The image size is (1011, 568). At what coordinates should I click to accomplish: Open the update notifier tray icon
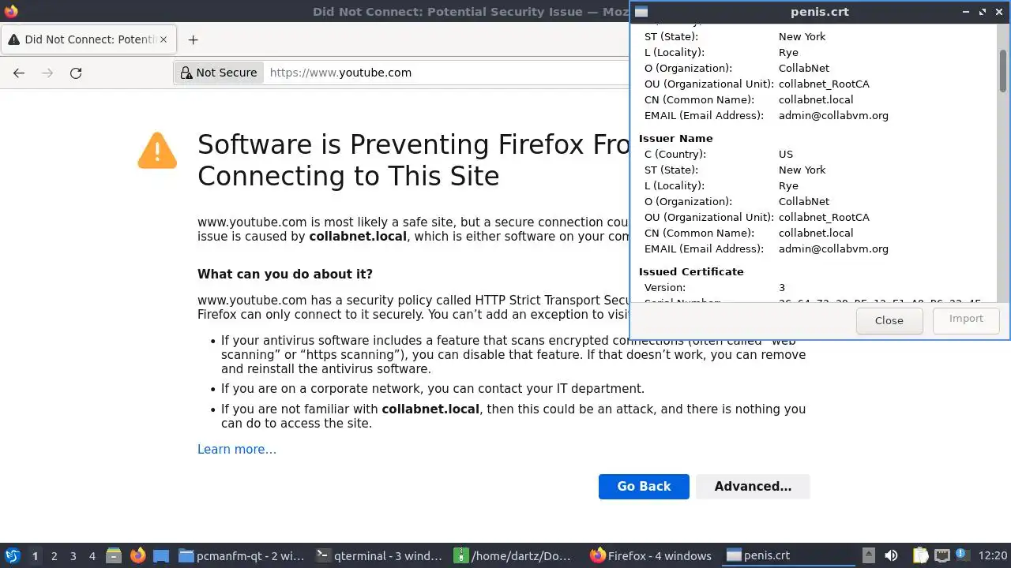click(x=962, y=555)
